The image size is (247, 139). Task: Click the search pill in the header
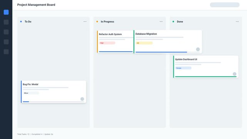pyautogui.click(x=225, y=5)
